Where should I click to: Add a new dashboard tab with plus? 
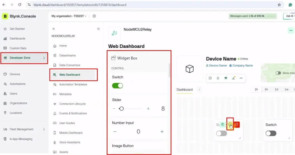[x=199, y=90]
